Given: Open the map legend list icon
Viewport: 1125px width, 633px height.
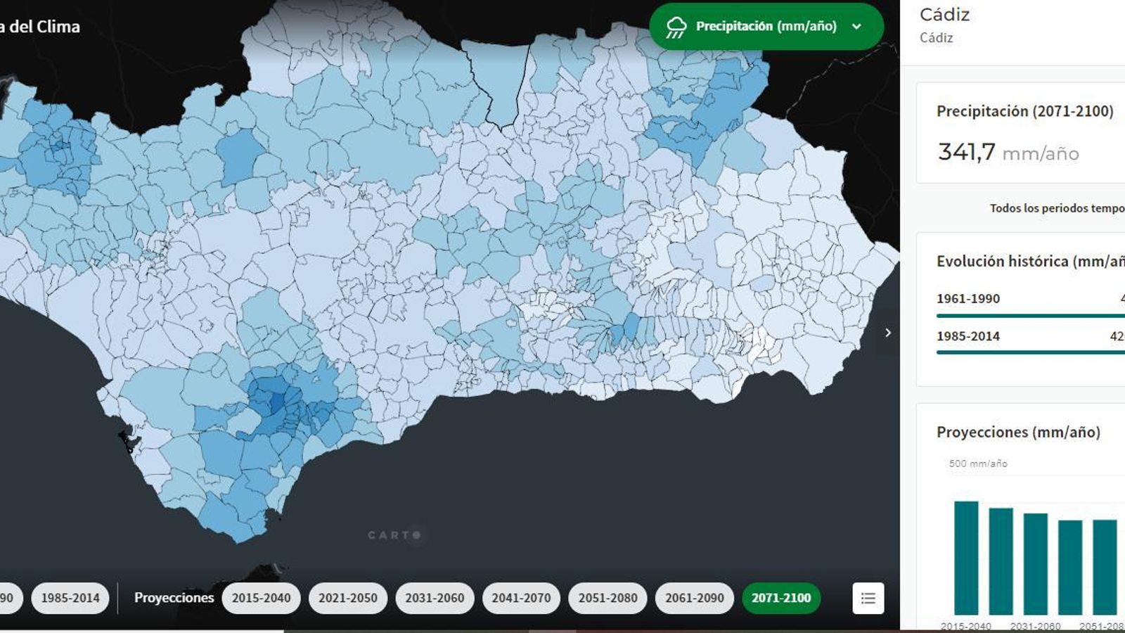Looking at the screenshot, I should click(x=869, y=598).
